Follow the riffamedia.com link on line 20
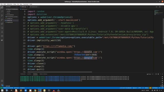This screenshot has width=164, height=92. (x=58, y=46)
